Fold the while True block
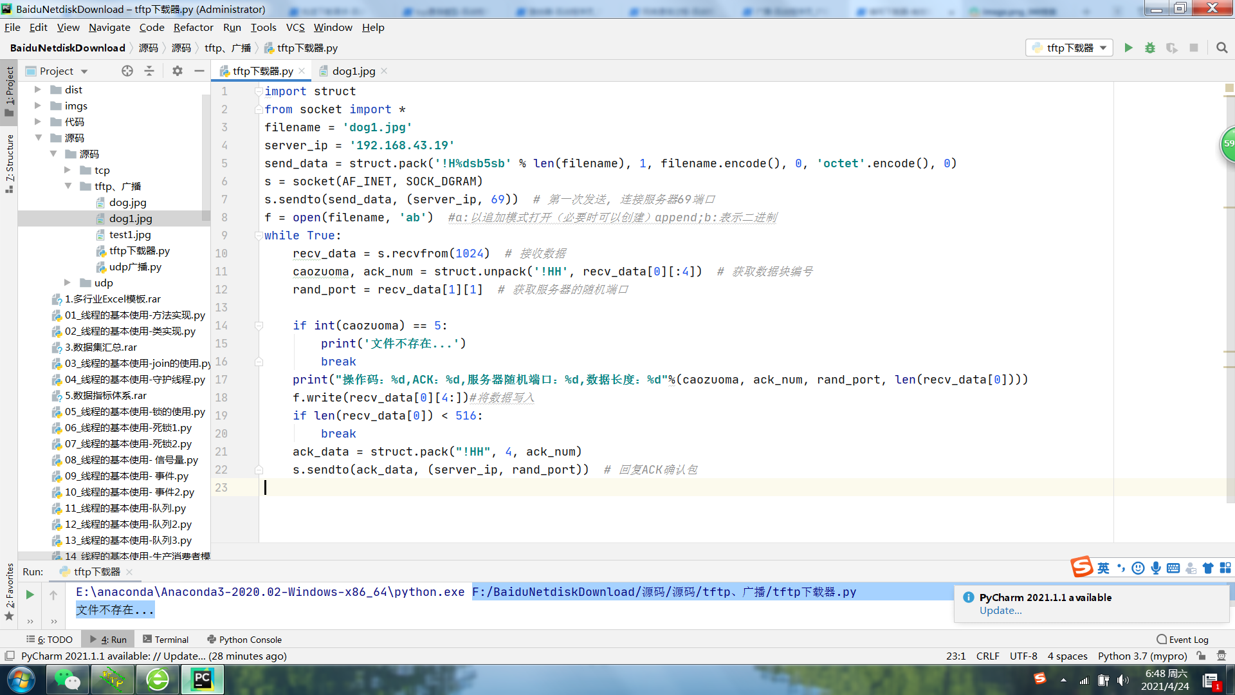1235x695 pixels. (259, 236)
